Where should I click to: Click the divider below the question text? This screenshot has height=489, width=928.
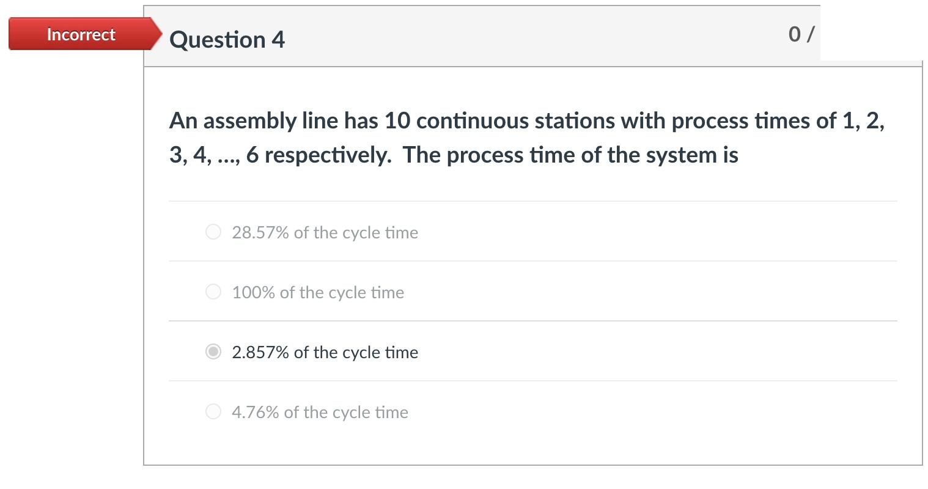click(x=532, y=199)
